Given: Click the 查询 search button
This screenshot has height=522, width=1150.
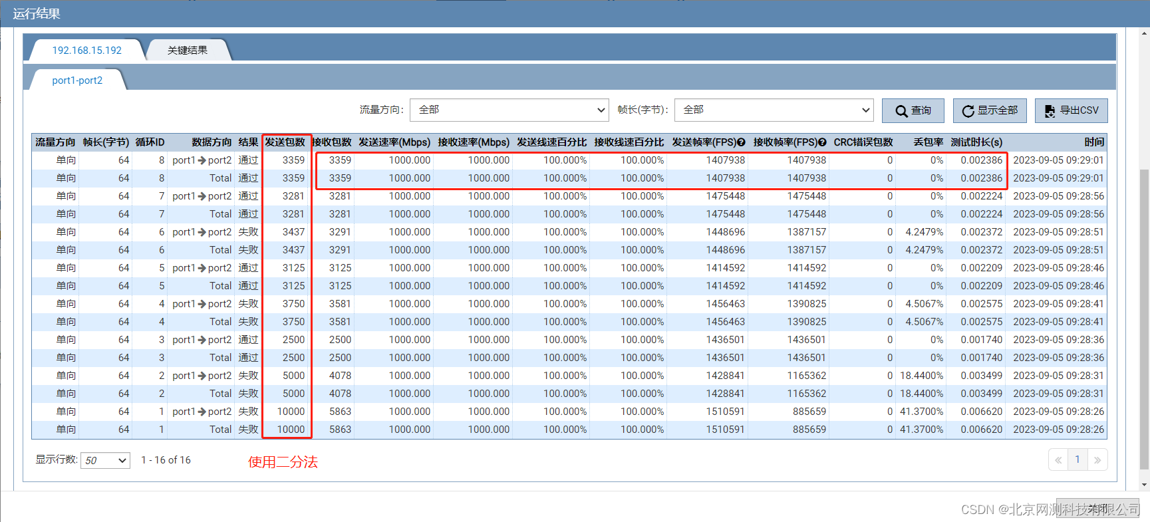Looking at the screenshot, I should (913, 110).
